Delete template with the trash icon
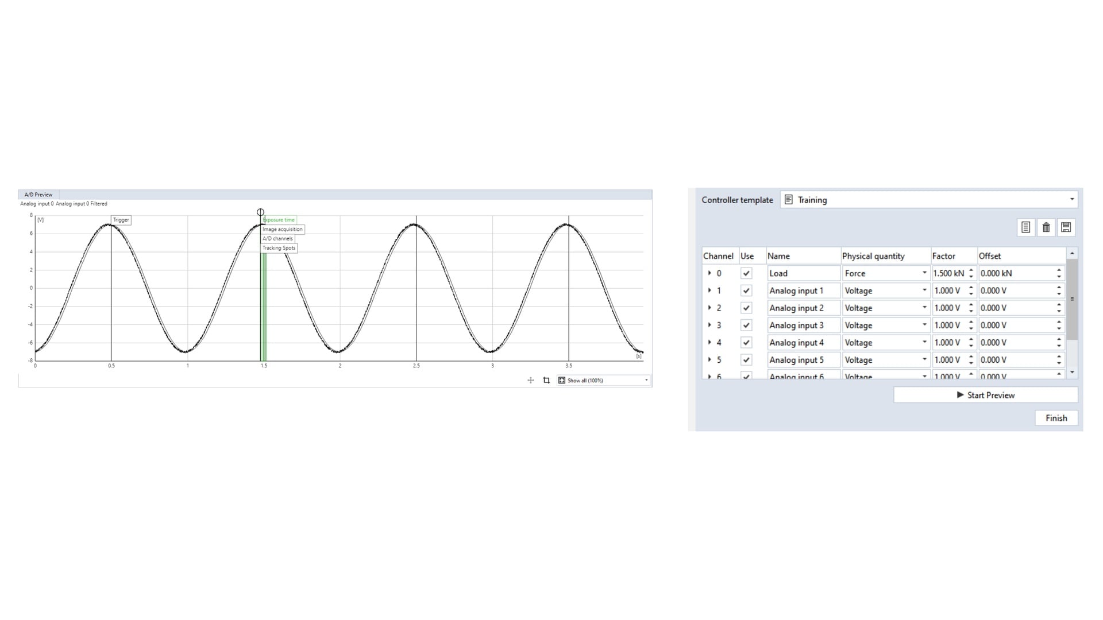 [1046, 227]
